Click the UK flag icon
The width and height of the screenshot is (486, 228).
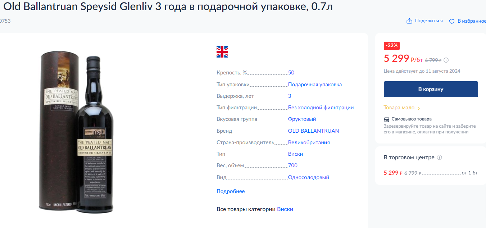[x=222, y=52]
